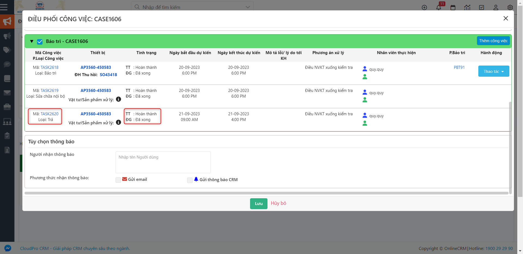The height and width of the screenshot is (254, 523).
Task: Click the 1900 29 29 90 hotline link
Action: (499, 248)
